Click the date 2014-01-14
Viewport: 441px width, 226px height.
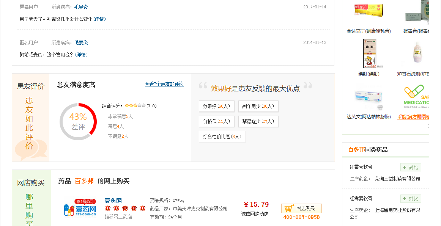coord(315,7)
